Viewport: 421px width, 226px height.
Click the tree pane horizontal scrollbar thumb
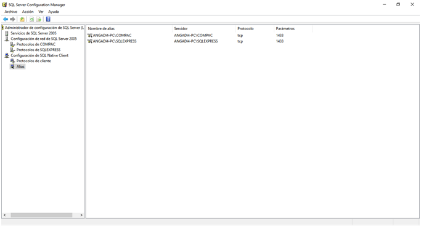coord(41,216)
